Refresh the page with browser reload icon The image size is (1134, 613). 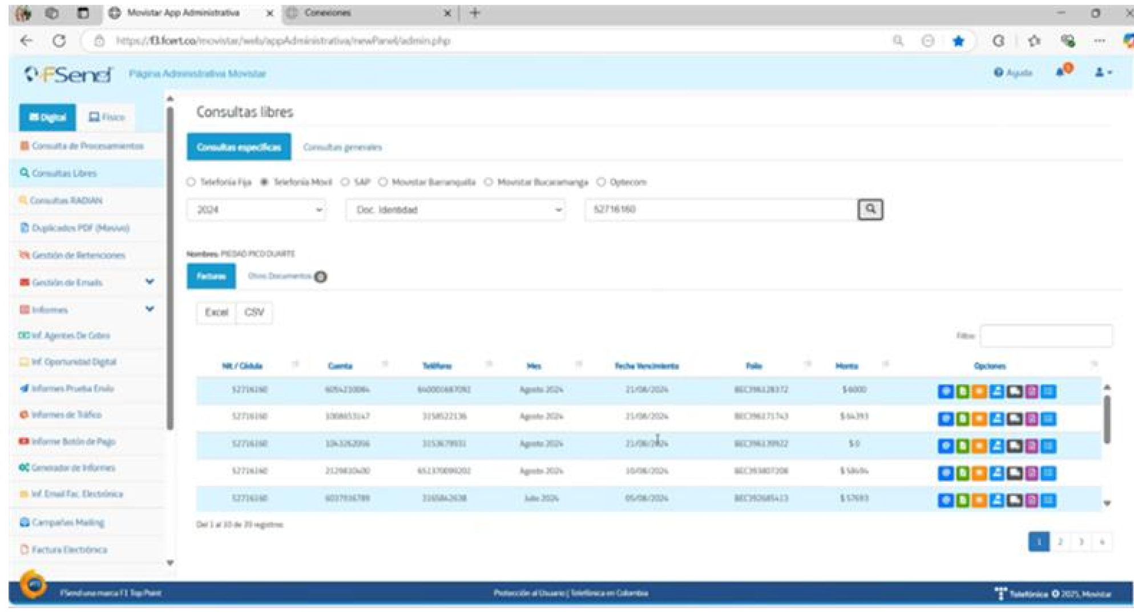59,41
